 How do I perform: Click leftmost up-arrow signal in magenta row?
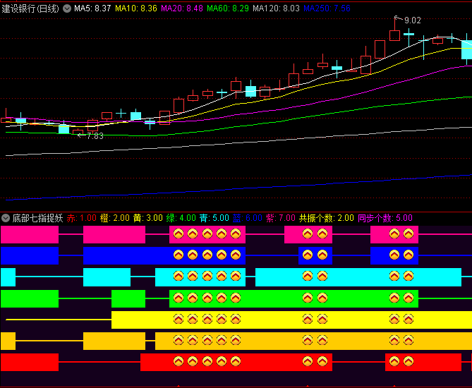(178, 234)
